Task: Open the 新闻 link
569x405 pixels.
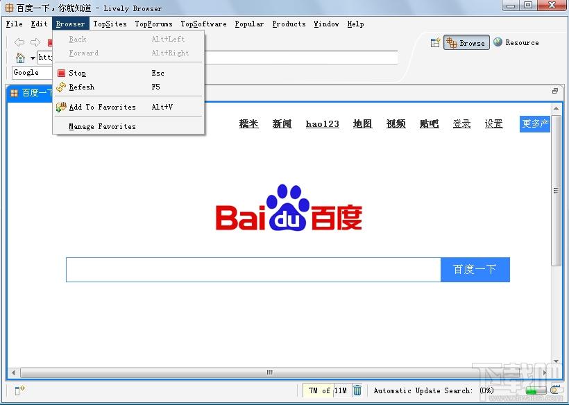Action: (x=282, y=124)
